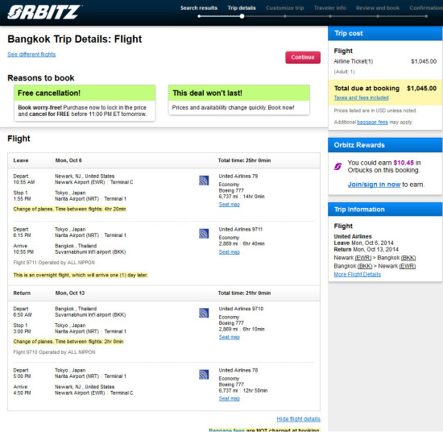Click the Trip details progress marker dot
Screen dimensions: 443x432
pyautogui.click(x=242, y=16)
